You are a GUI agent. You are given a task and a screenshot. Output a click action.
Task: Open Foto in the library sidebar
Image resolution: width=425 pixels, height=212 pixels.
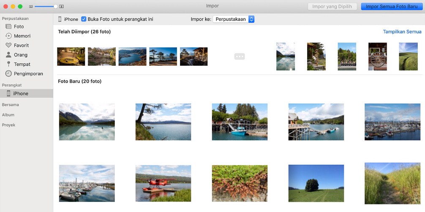tap(19, 27)
